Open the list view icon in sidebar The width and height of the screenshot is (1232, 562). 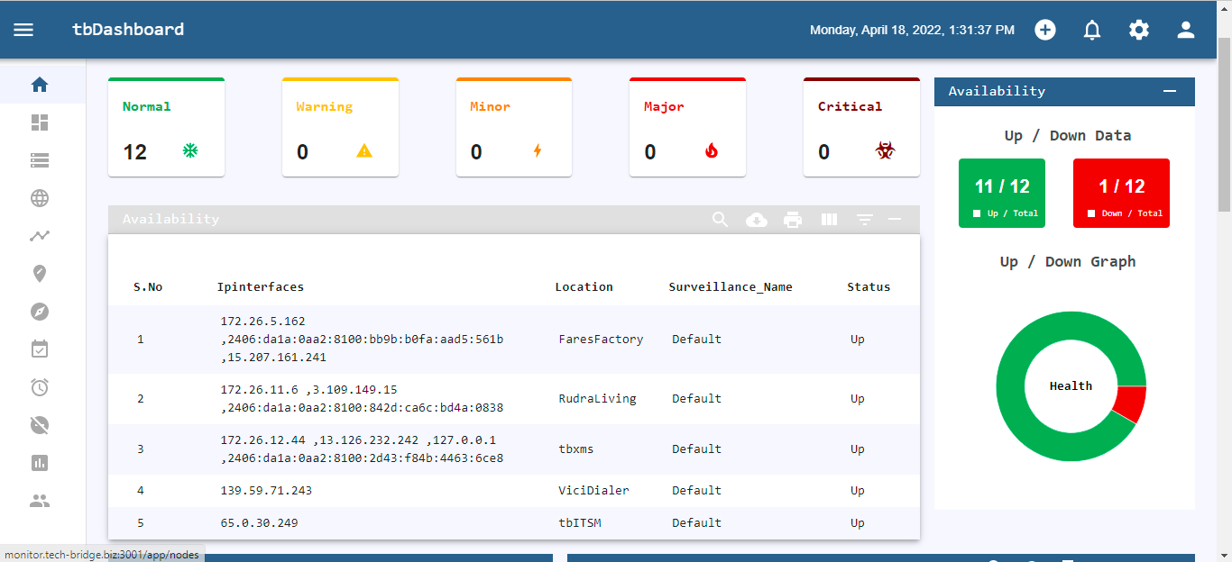click(40, 159)
